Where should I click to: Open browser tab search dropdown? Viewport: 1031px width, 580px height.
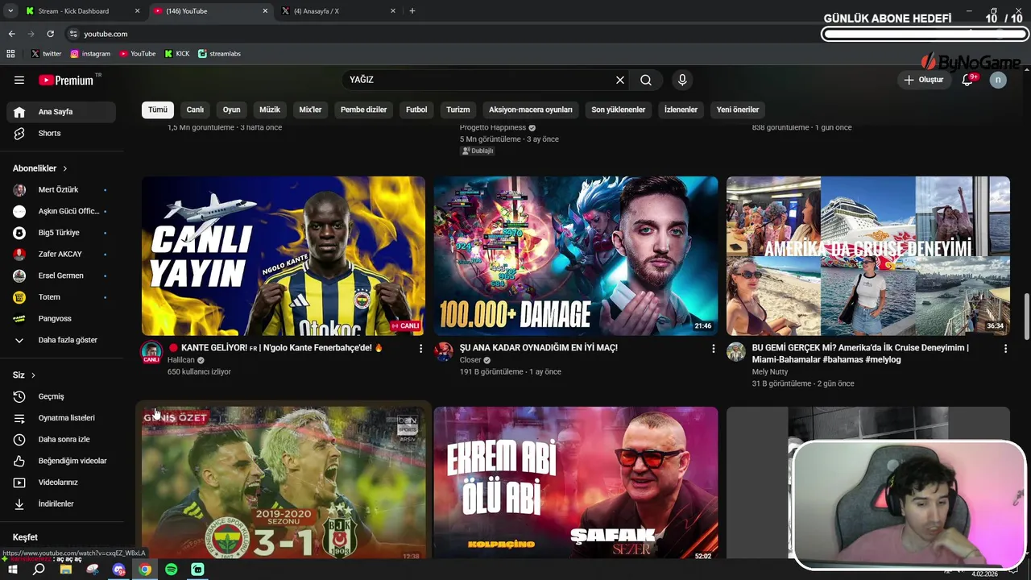point(10,11)
